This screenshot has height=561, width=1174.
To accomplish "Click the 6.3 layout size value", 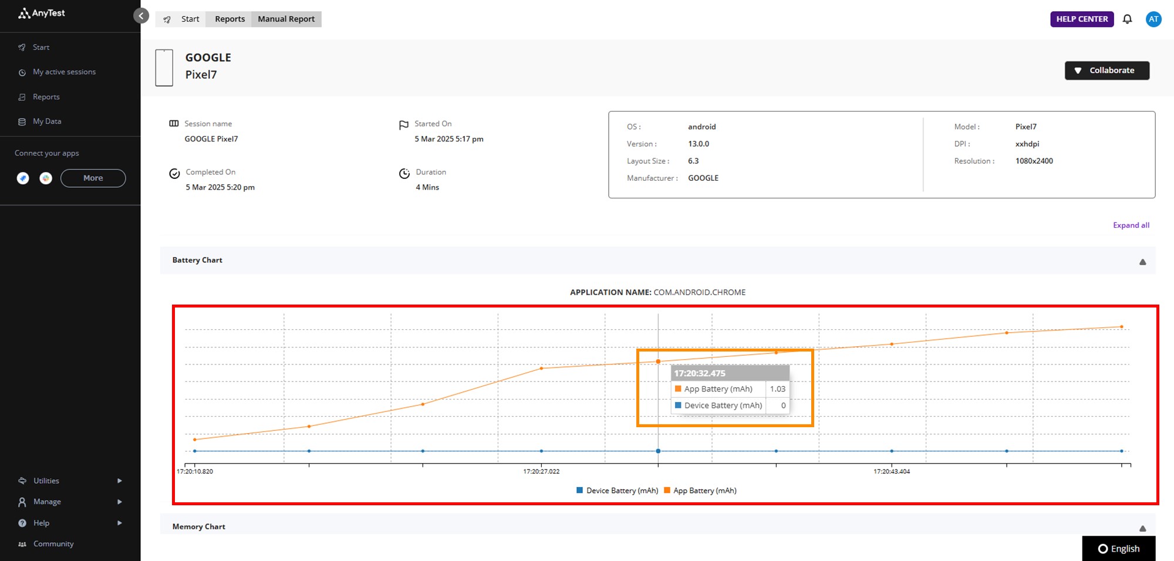I will (693, 161).
